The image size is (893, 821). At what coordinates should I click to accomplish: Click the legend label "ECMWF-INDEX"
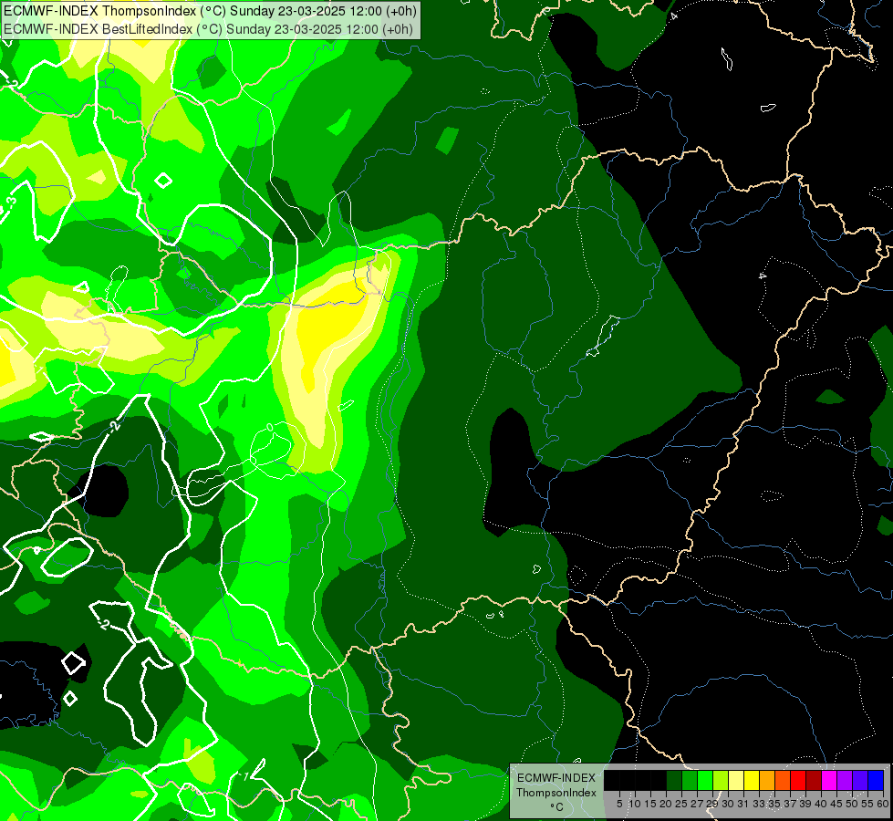556,778
